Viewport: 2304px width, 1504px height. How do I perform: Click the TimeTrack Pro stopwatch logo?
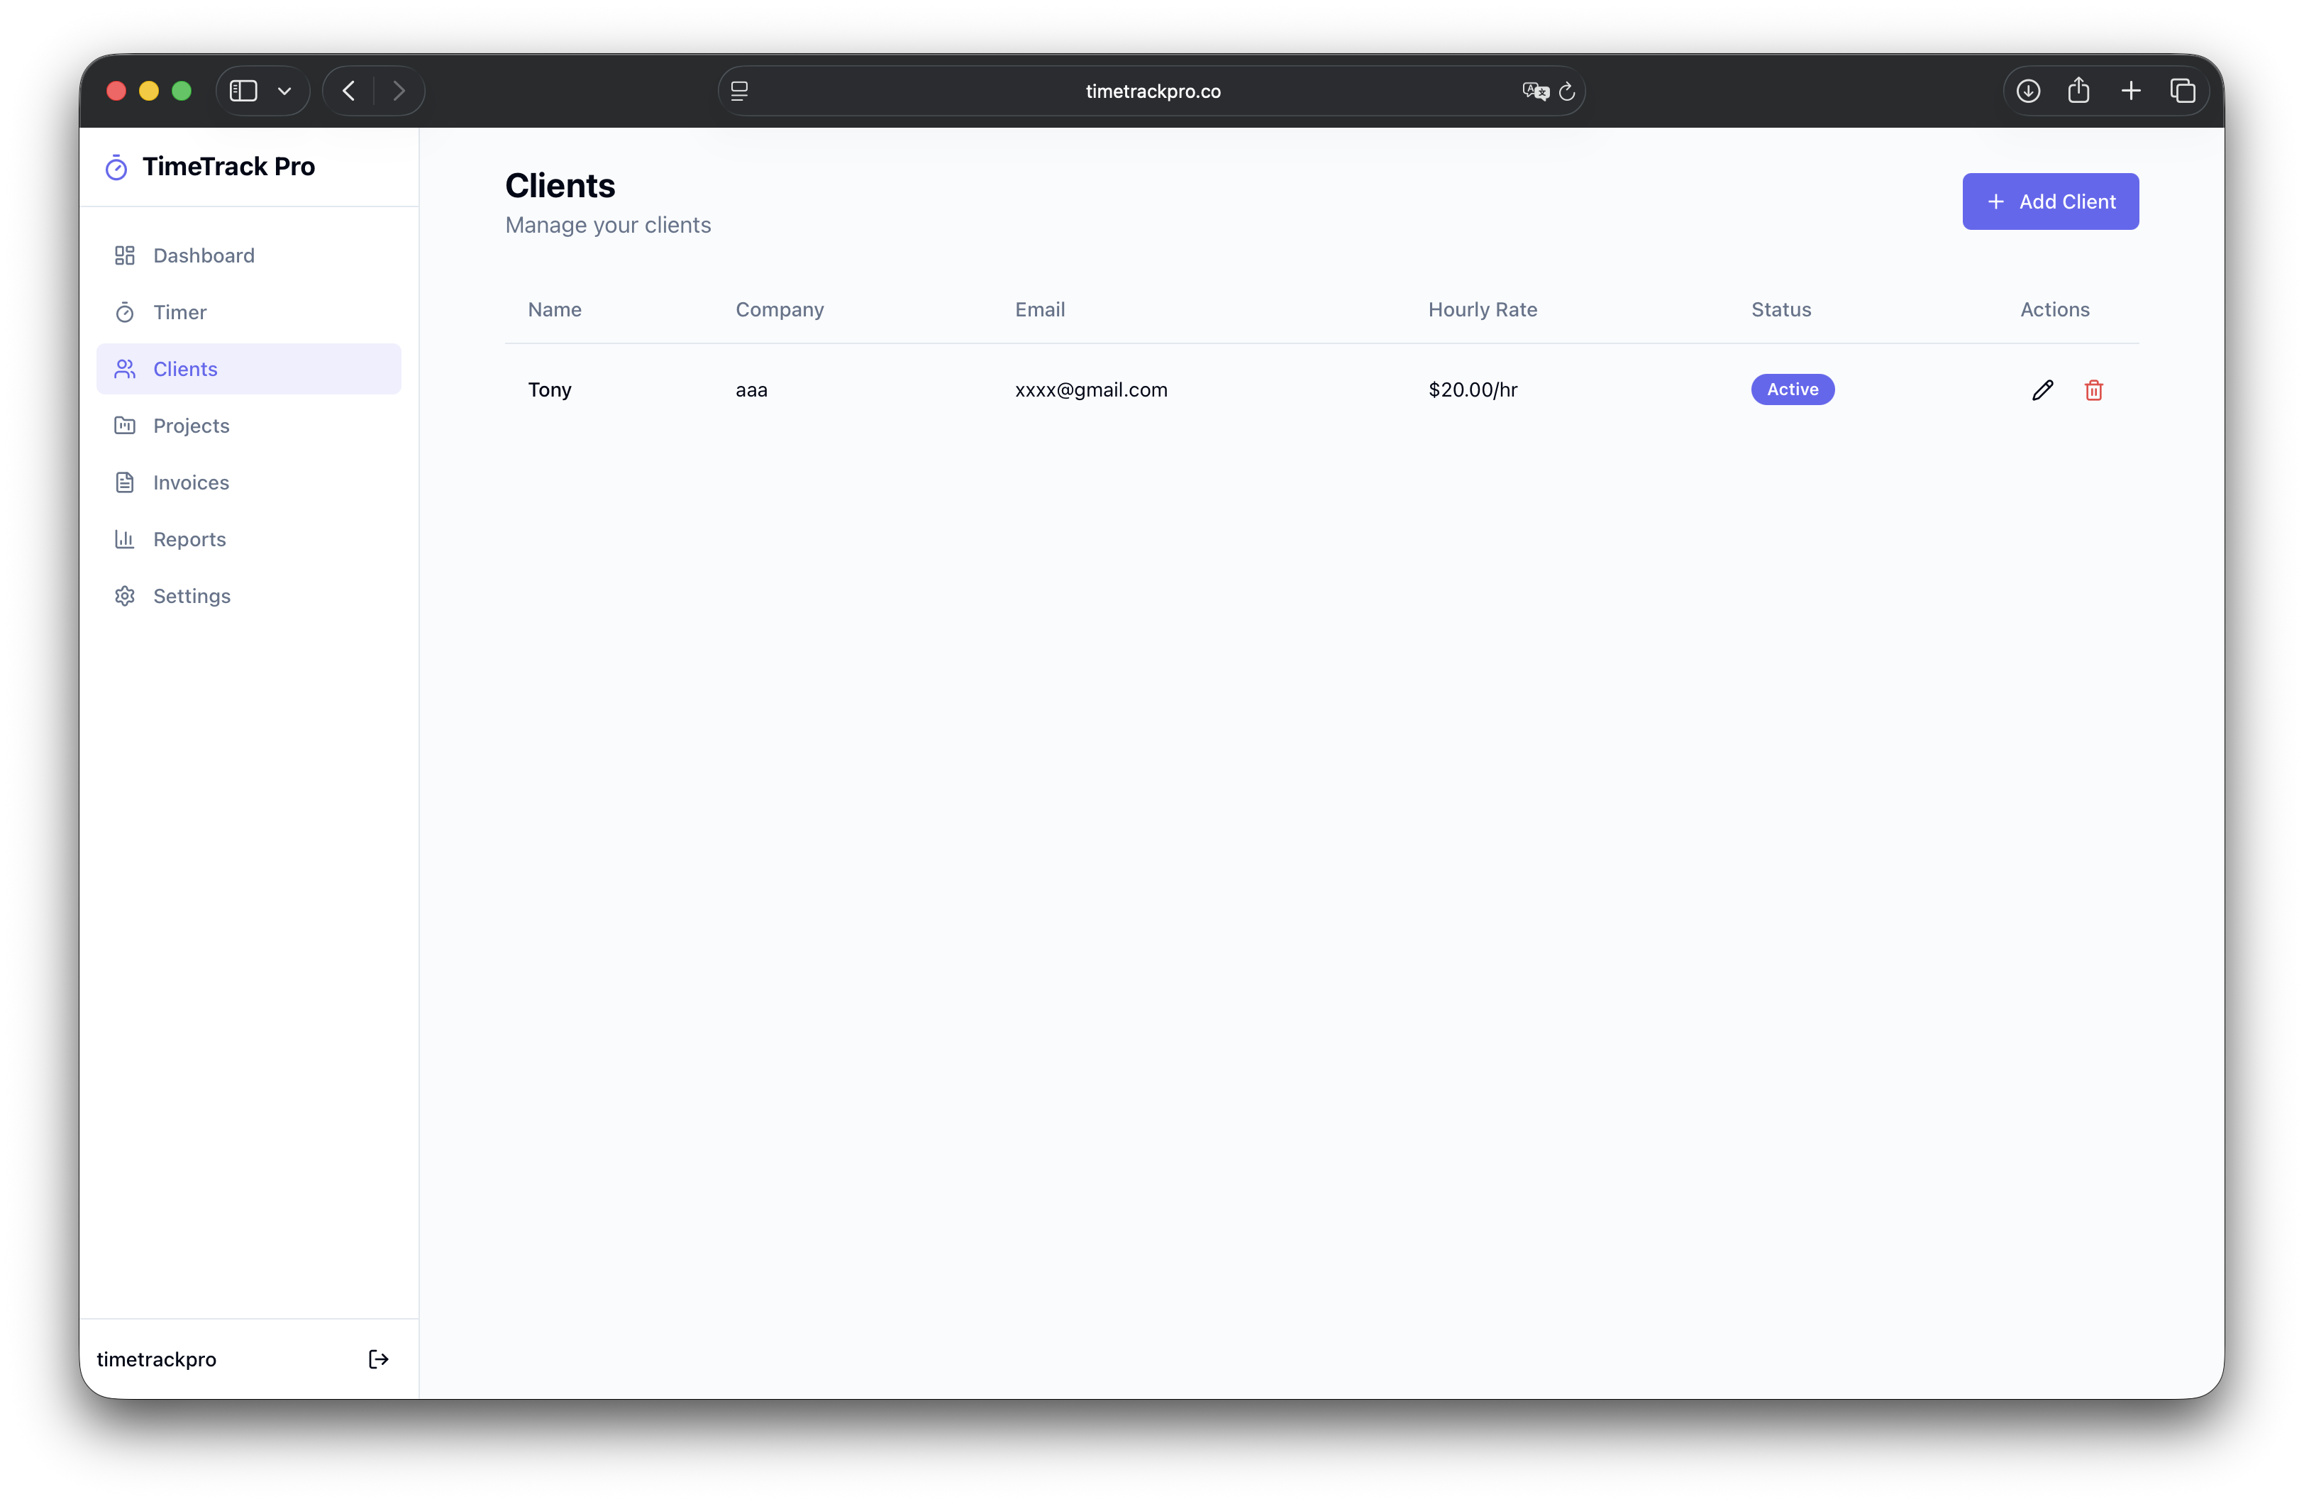pyautogui.click(x=116, y=167)
